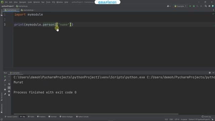
Task: Click the CRLF line separator in status bar
Action: pos(171,120)
